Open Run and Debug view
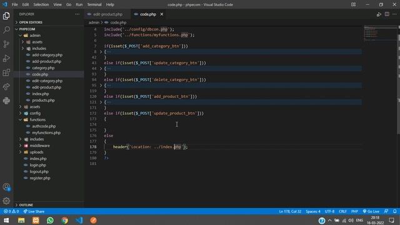This screenshot has width=400, height=225. coord(6,58)
